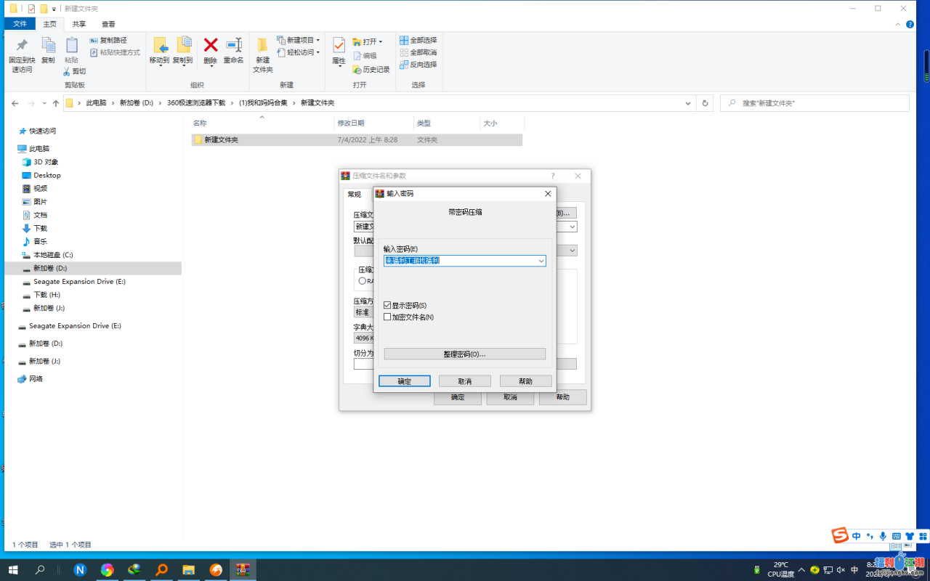Click Cancel (取消) in the Enter password dialog
The image size is (930, 581).
464,381
